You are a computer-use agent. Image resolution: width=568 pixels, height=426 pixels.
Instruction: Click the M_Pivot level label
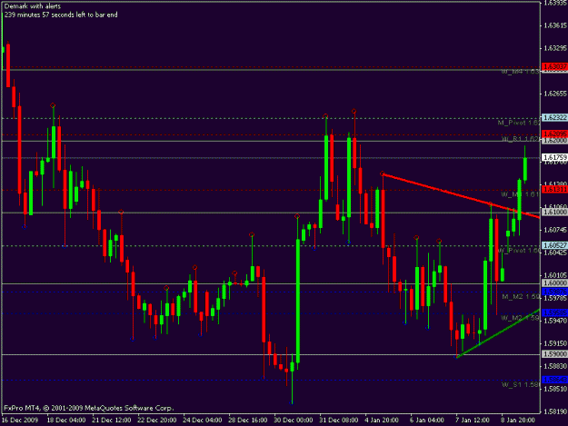pos(519,123)
